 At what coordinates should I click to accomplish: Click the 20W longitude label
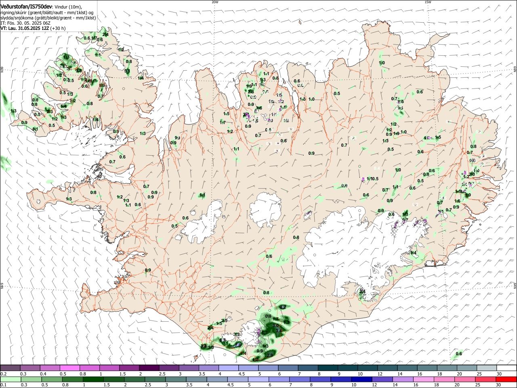tap(215, 2)
